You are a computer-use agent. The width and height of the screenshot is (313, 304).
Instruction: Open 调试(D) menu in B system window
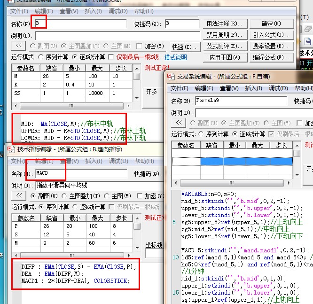click(x=118, y=11)
